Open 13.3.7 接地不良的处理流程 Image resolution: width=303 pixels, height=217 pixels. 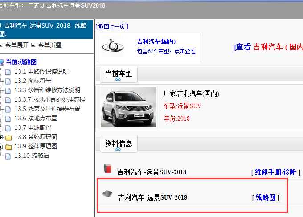coord(49,99)
